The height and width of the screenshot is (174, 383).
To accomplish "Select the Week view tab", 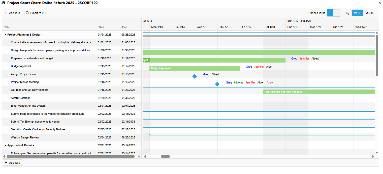I will 357,13.
